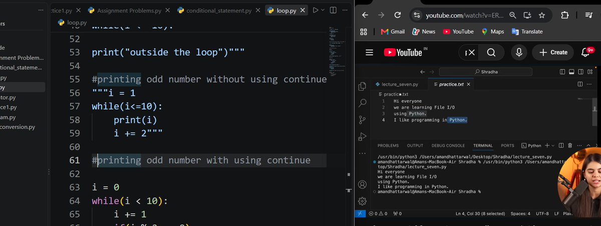Bookmark this page with the star icon
The image size is (601, 226).
pyautogui.click(x=541, y=15)
